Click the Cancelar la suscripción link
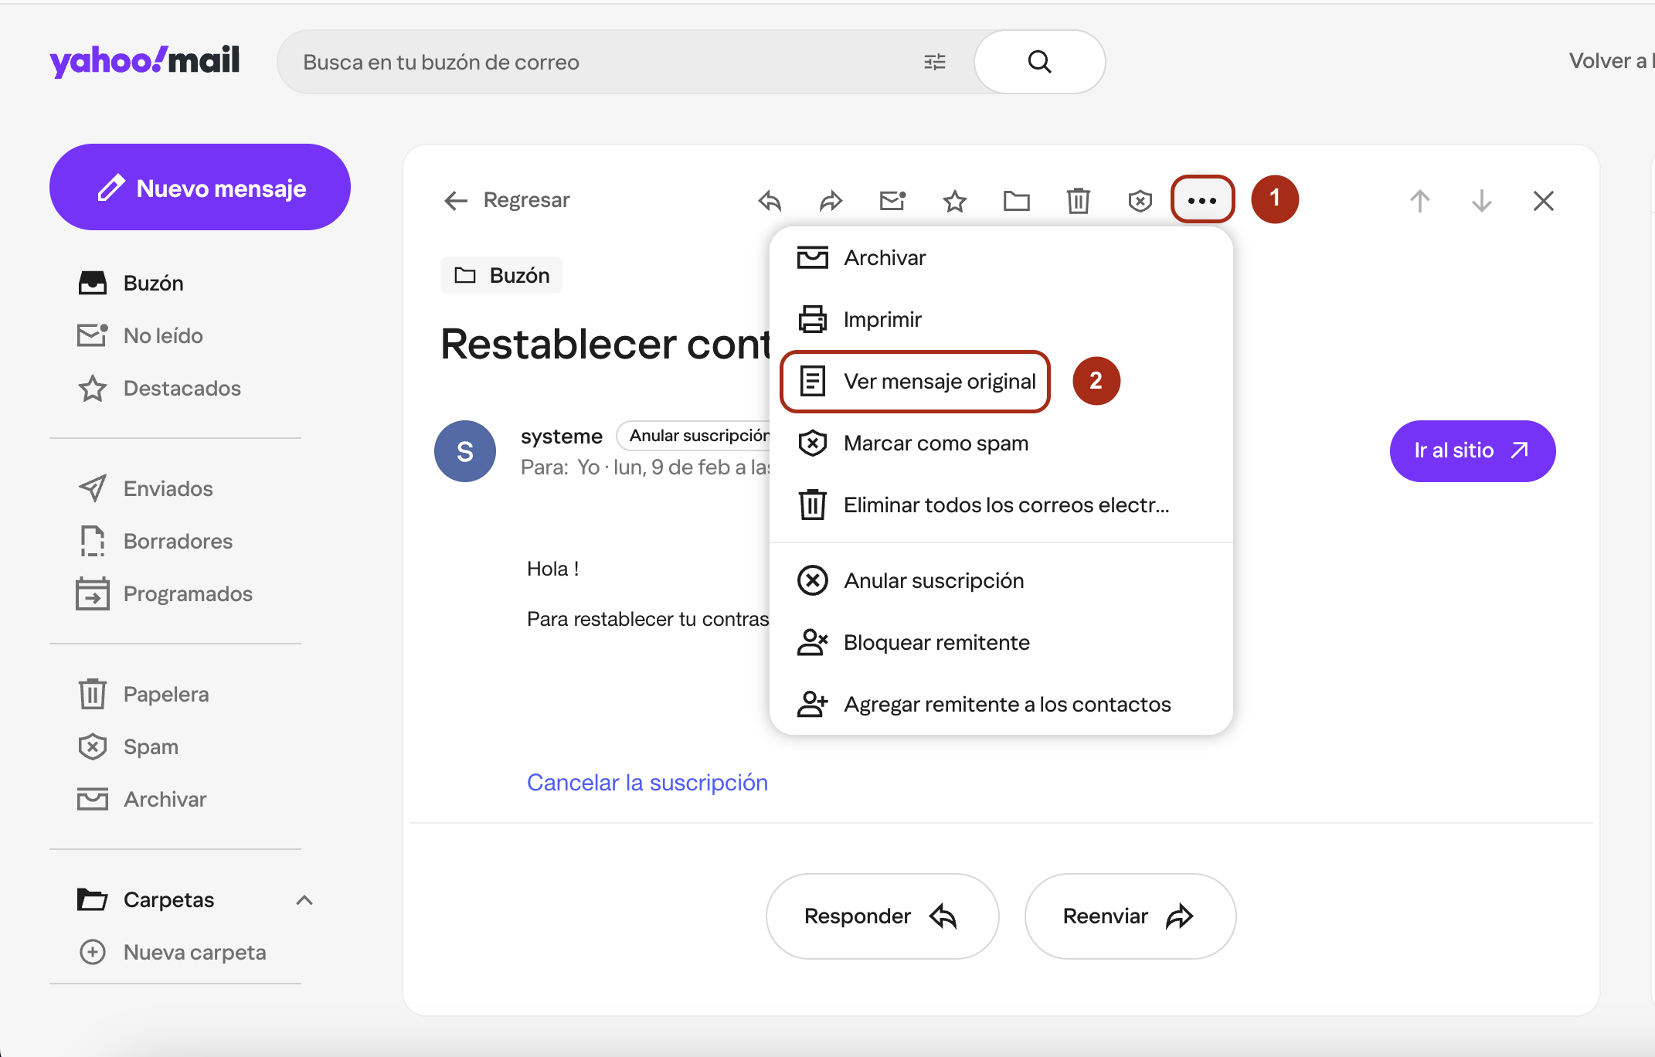Viewport: 1655px width, 1057px height. [647, 783]
